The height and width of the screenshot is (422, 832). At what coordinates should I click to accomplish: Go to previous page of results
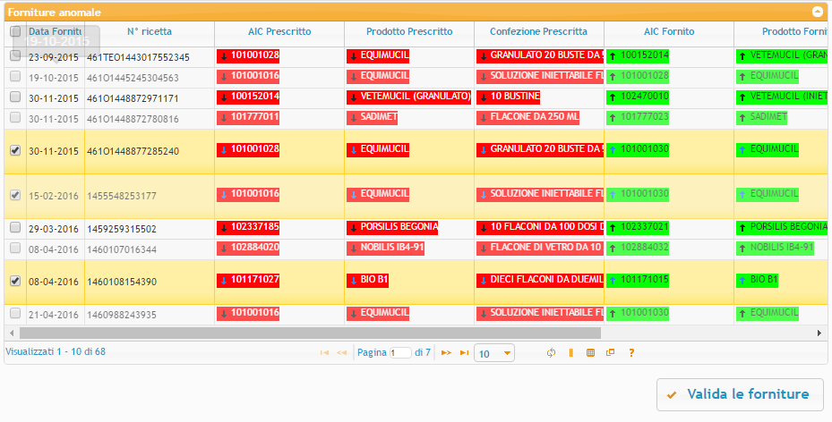[342, 352]
